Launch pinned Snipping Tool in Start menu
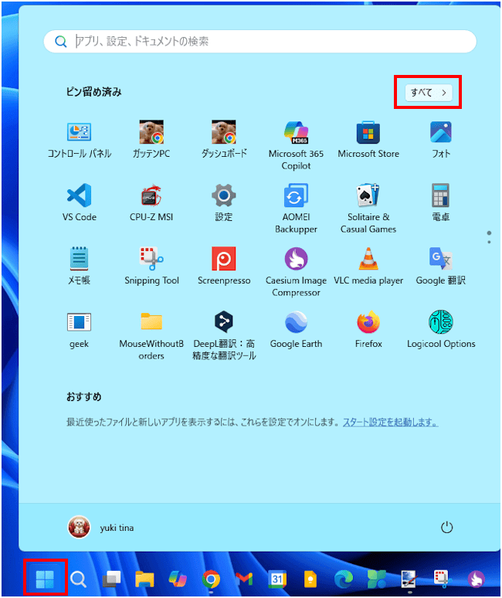This screenshot has width=502, height=598. point(151,267)
